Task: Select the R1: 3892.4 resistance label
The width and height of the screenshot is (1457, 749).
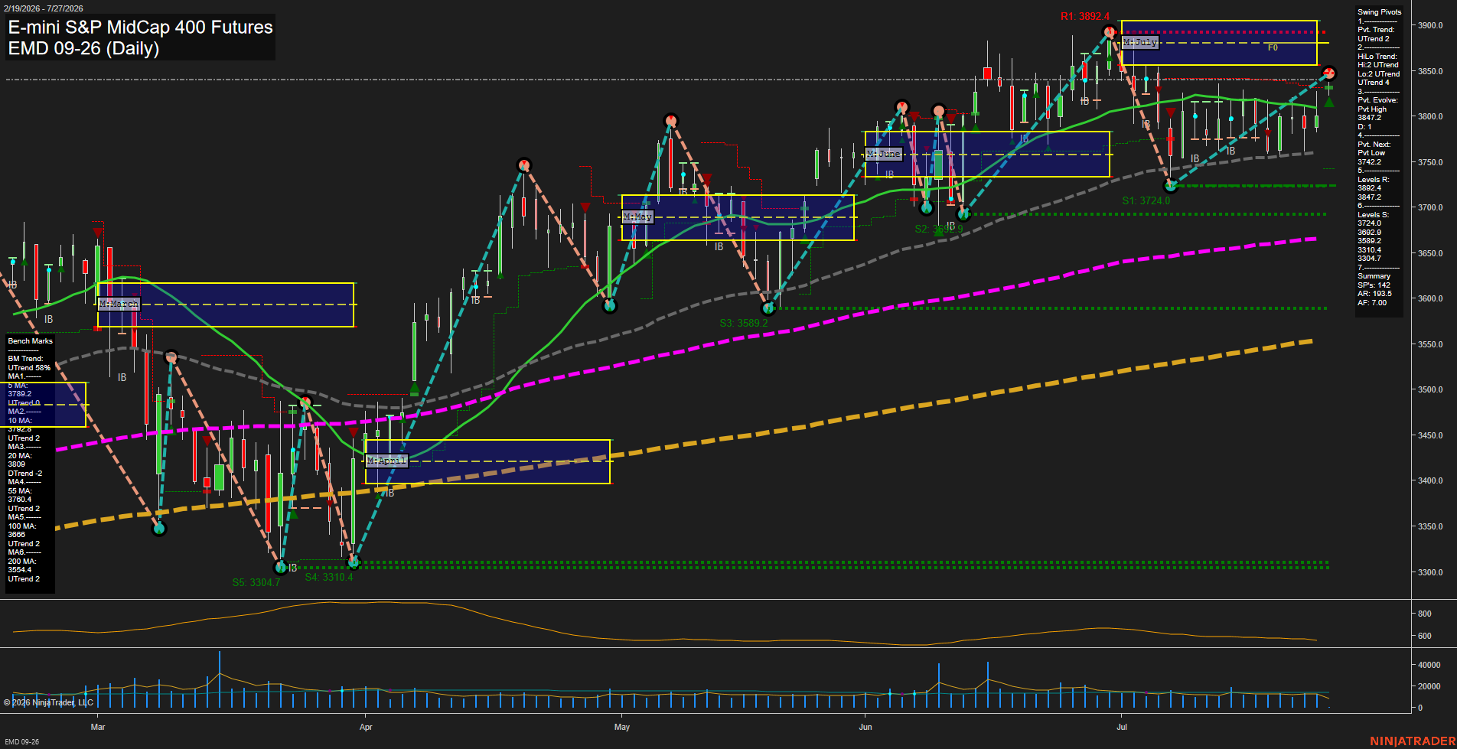Action: click(1084, 16)
